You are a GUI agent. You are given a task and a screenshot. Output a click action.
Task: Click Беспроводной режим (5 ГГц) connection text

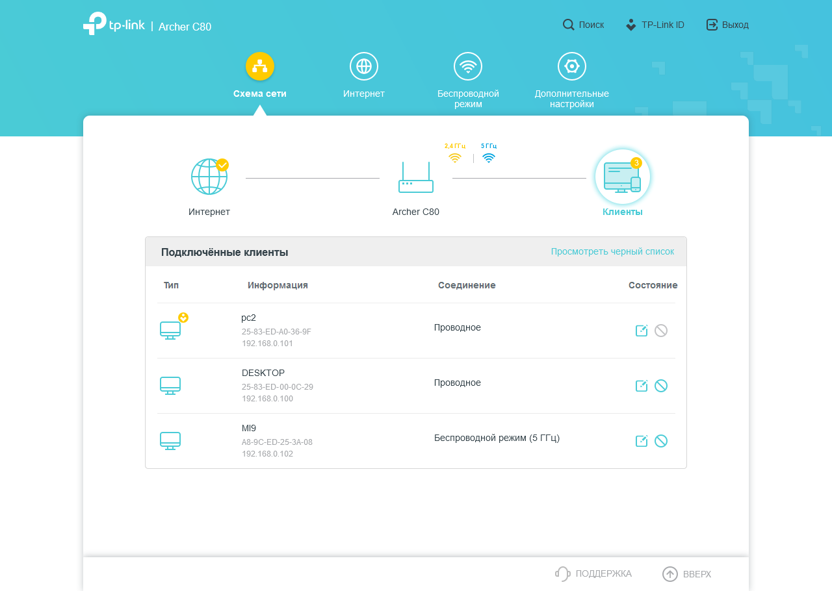(x=497, y=438)
